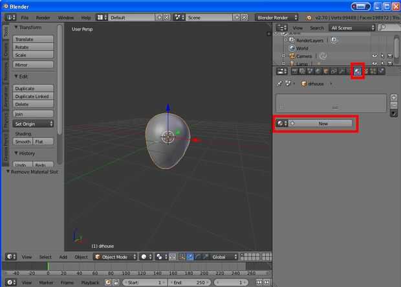This screenshot has width=401, height=287.
Task: Toggle scale manipulator icon
Action: point(206,257)
